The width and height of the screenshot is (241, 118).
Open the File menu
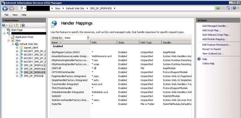[6, 15]
